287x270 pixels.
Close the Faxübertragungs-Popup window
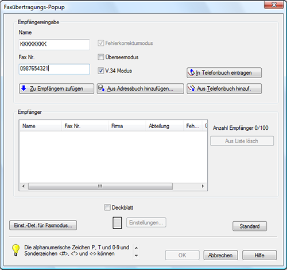[x=274, y=5]
